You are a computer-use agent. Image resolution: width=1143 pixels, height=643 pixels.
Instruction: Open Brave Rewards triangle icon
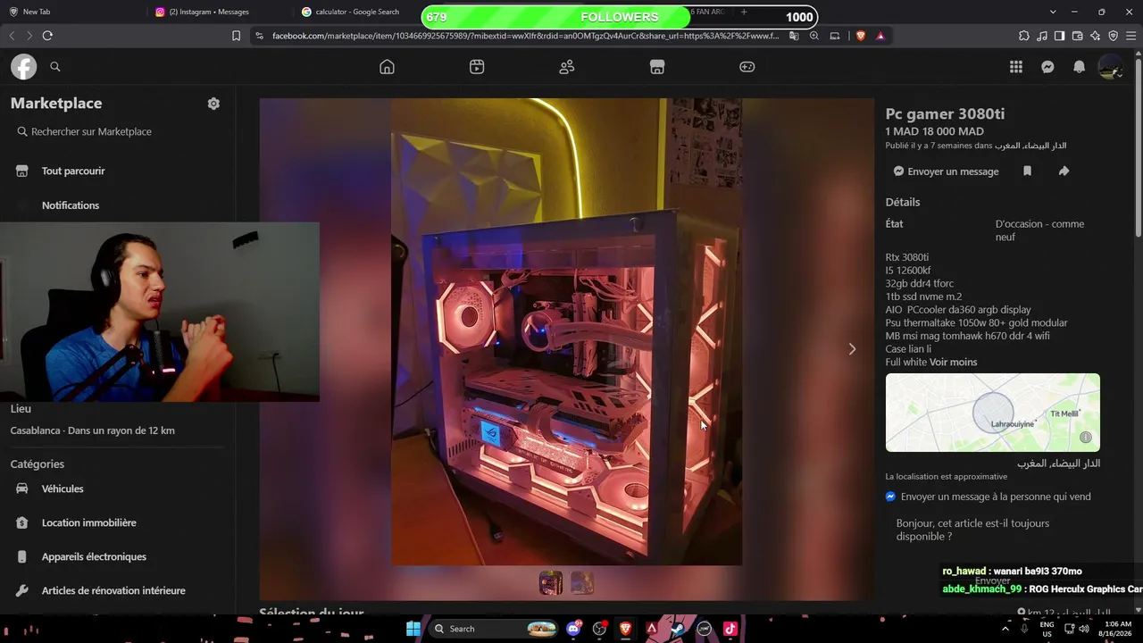click(880, 36)
